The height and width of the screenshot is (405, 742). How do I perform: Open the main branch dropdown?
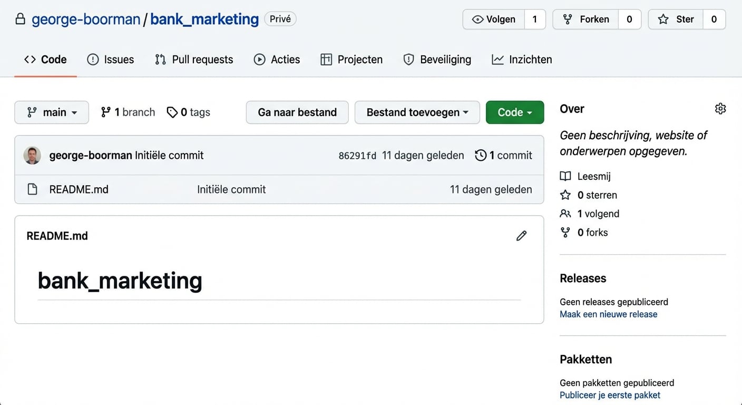coord(51,112)
